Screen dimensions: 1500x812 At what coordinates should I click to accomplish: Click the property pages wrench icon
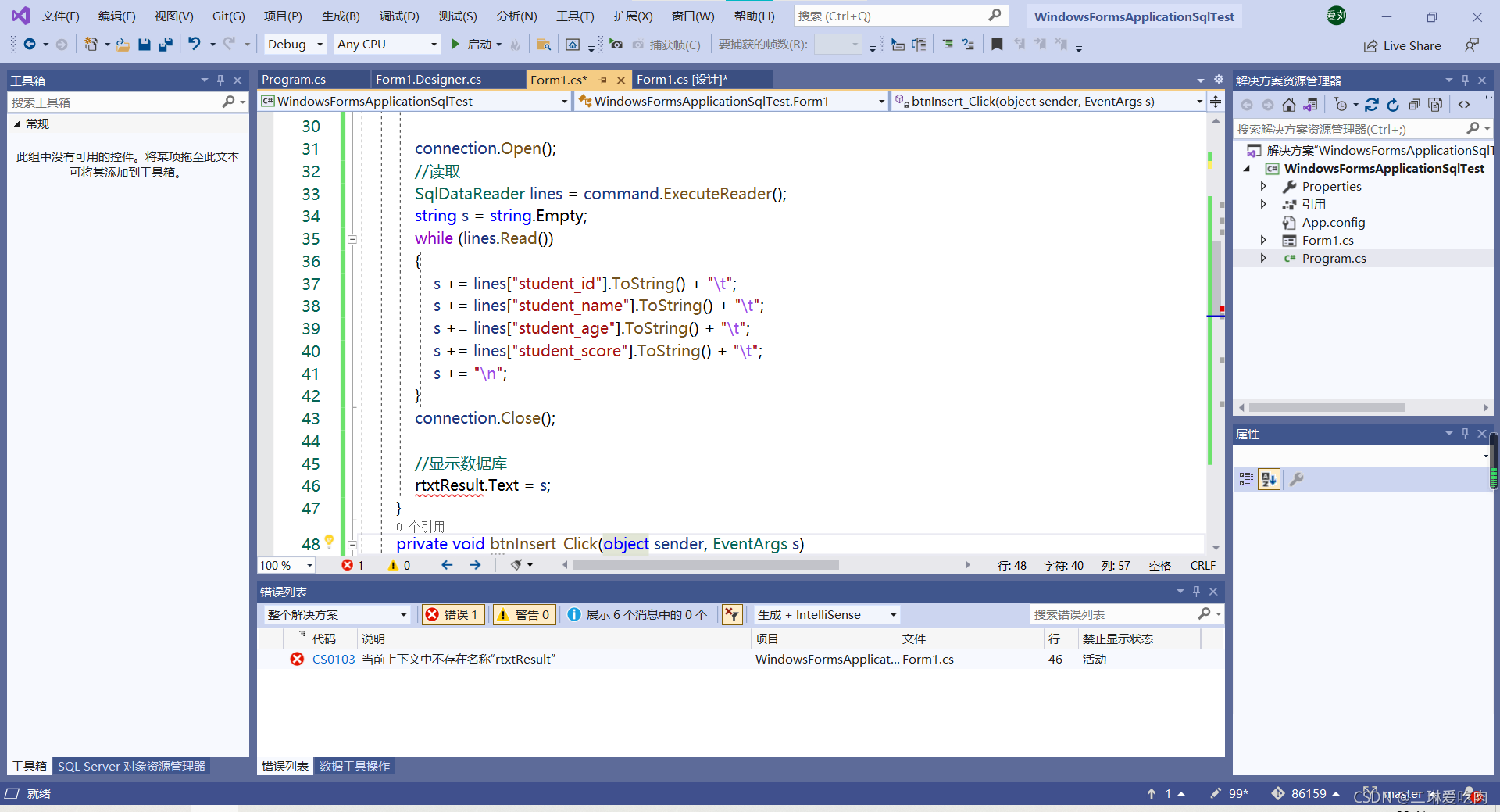tap(1296, 479)
